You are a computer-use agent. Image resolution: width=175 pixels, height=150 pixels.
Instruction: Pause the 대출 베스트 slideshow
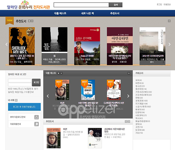coord(58,73)
